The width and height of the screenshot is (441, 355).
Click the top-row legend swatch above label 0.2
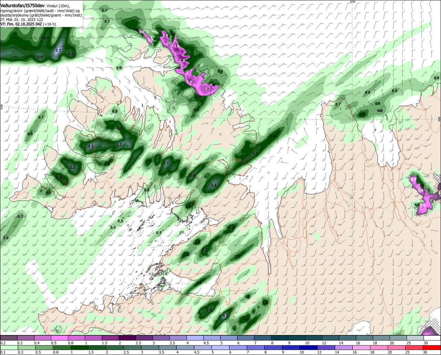click(x=9, y=338)
